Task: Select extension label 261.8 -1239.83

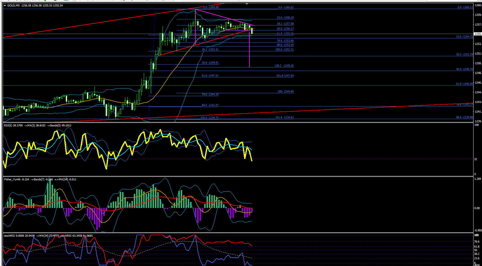Action: click(x=284, y=118)
